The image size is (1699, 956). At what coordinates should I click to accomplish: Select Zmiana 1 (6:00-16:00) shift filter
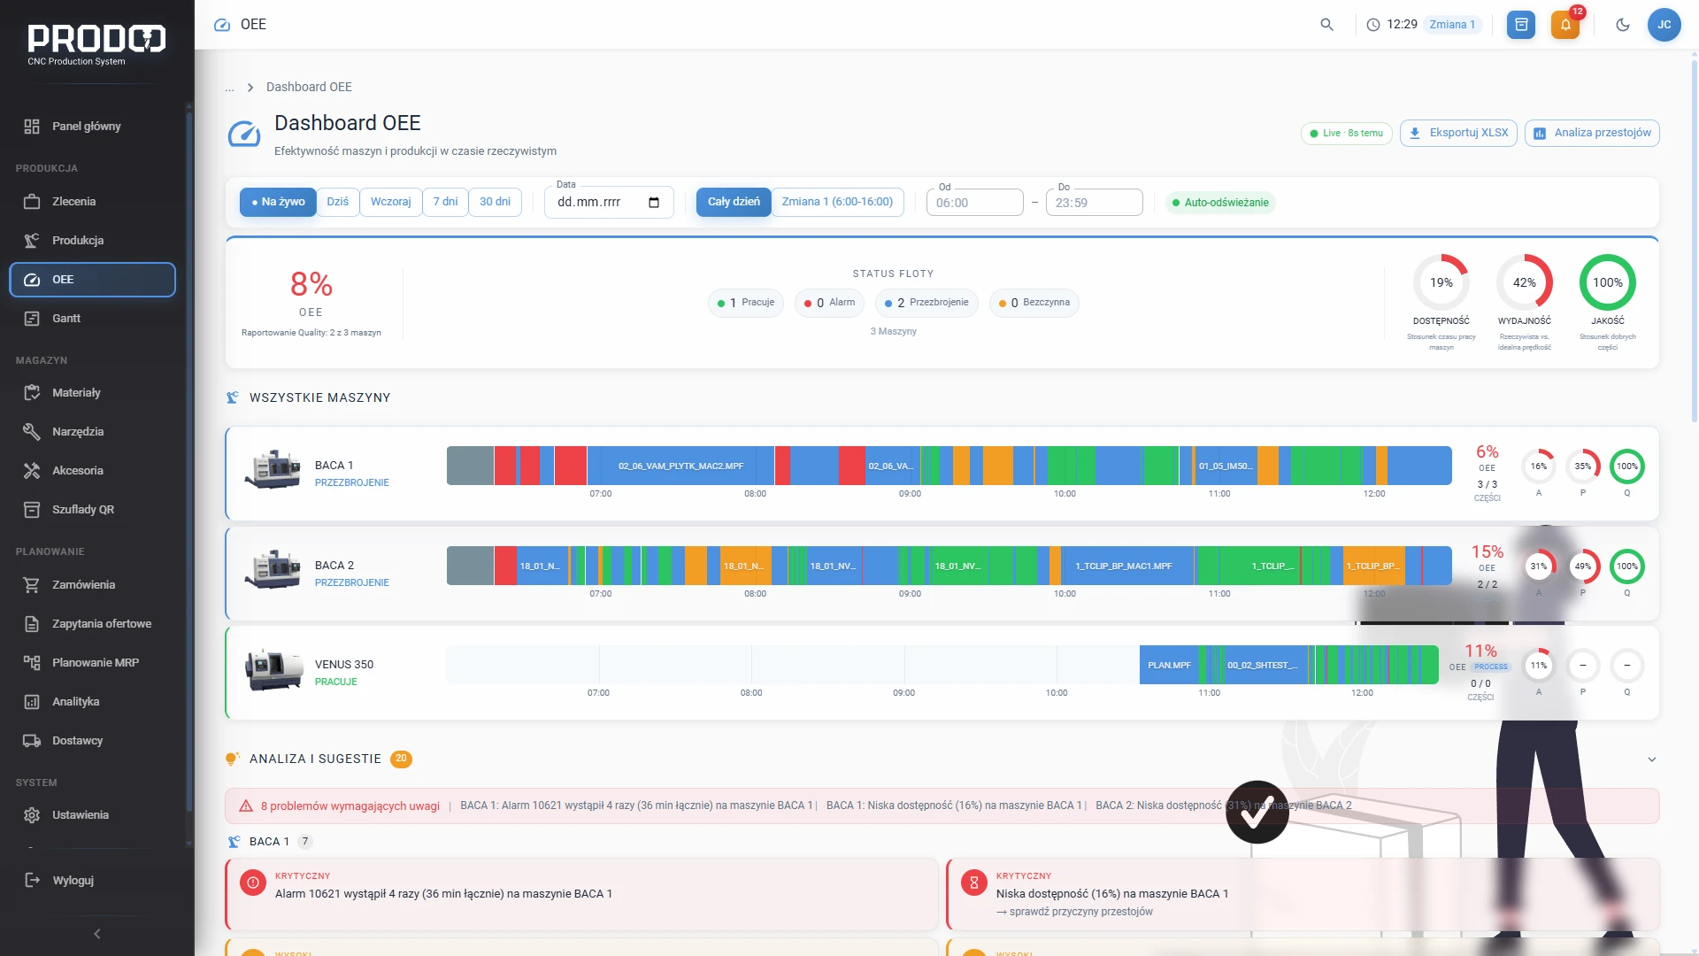click(837, 202)
